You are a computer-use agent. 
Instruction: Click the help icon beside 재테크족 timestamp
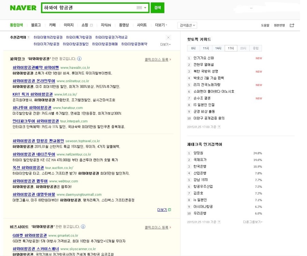click(219, 222)
